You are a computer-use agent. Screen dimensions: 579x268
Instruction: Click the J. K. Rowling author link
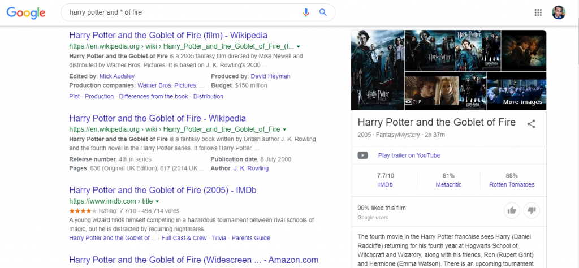coord(251,168)
